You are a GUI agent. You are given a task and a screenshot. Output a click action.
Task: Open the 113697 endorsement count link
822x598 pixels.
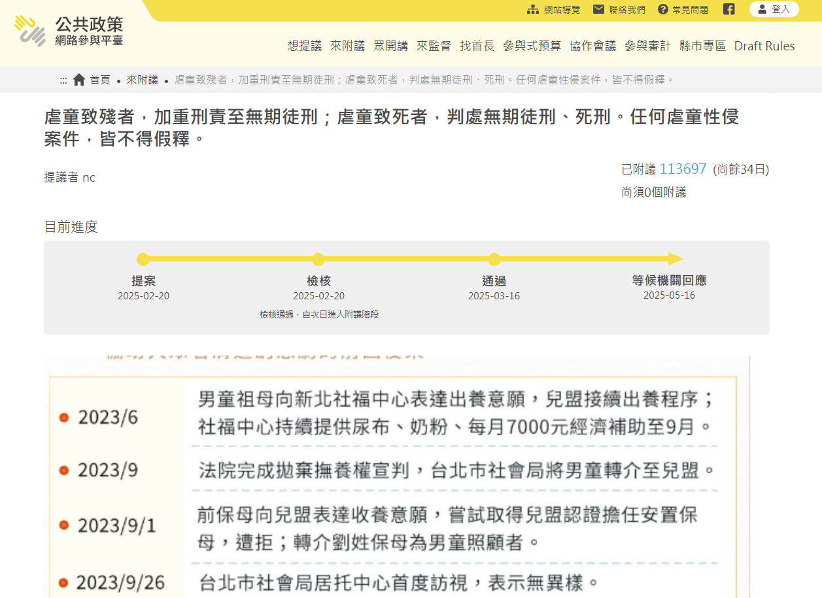coord(682,169)
